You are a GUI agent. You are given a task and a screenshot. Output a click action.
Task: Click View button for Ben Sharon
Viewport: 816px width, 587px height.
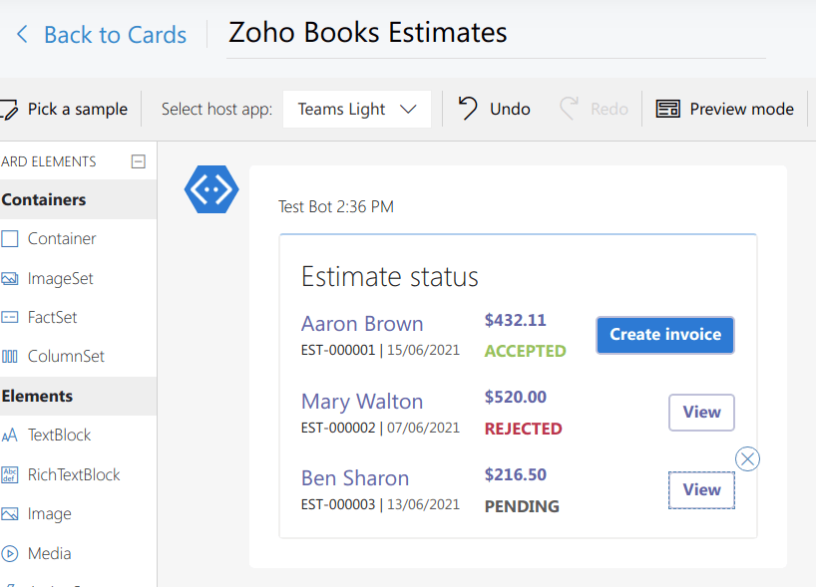point(701,489)
